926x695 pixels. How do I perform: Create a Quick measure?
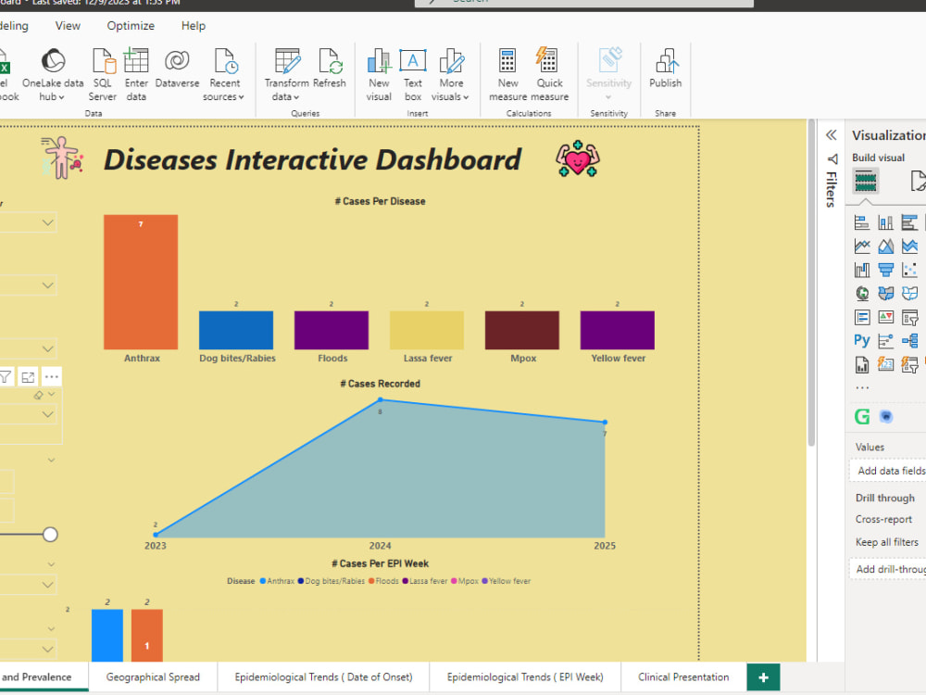click(x=549, y=75)
